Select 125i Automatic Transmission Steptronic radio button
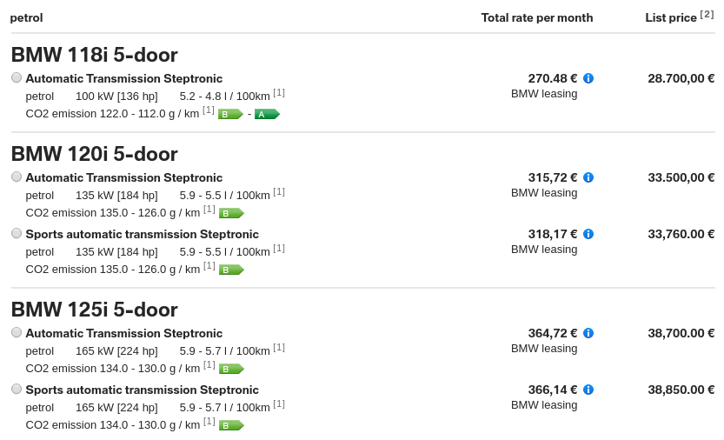The image size is (724, 440). 17,332
